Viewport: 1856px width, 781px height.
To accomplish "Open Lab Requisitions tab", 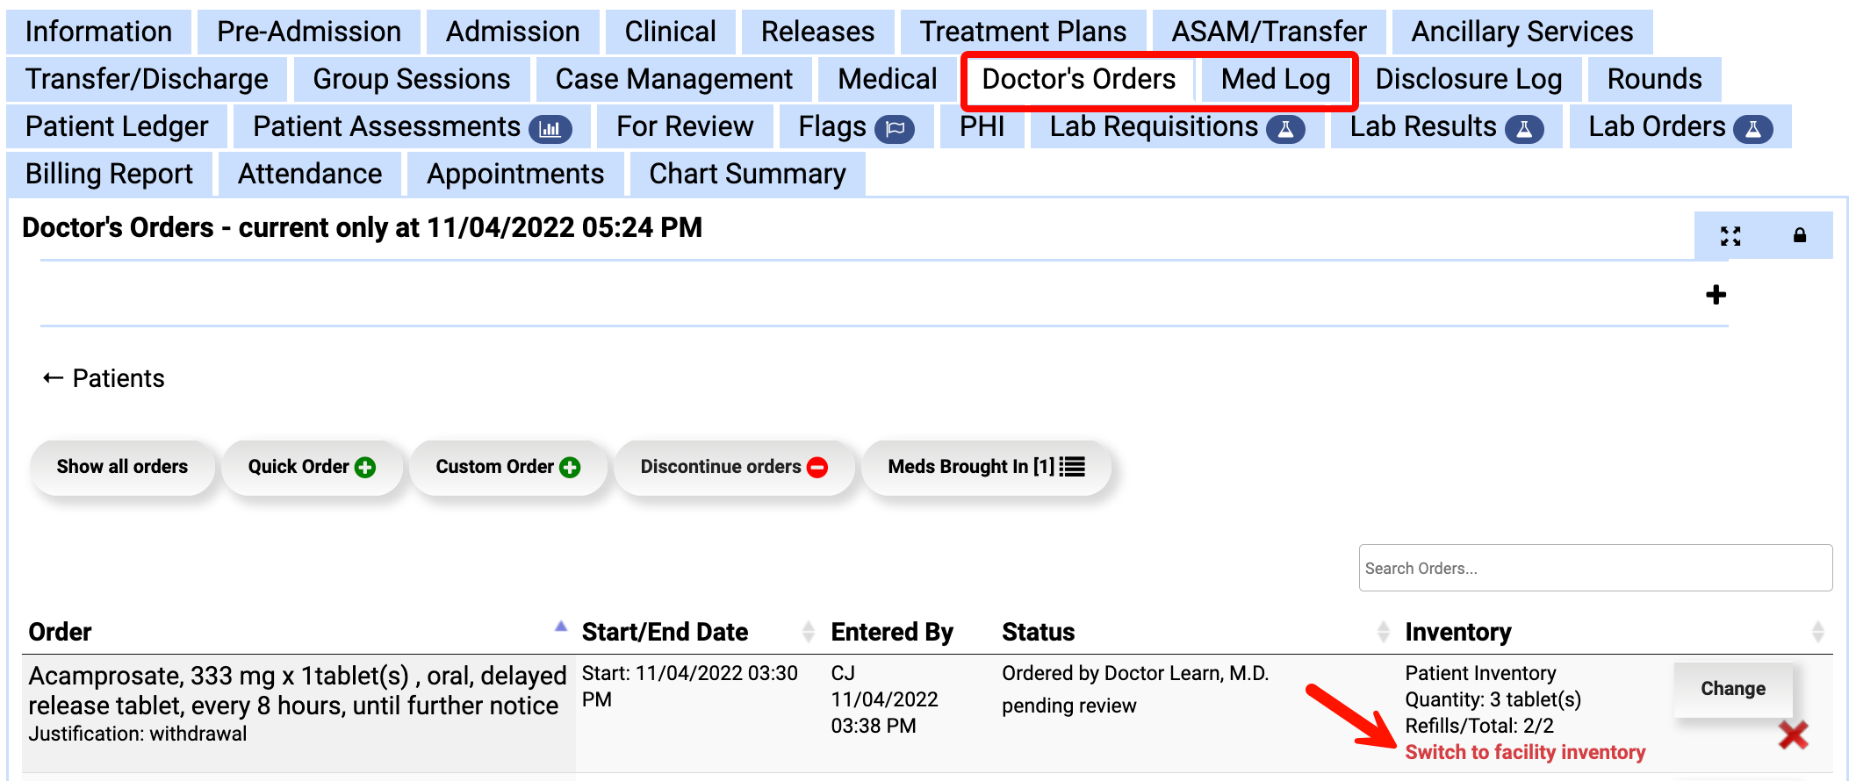I will 1176,127.
